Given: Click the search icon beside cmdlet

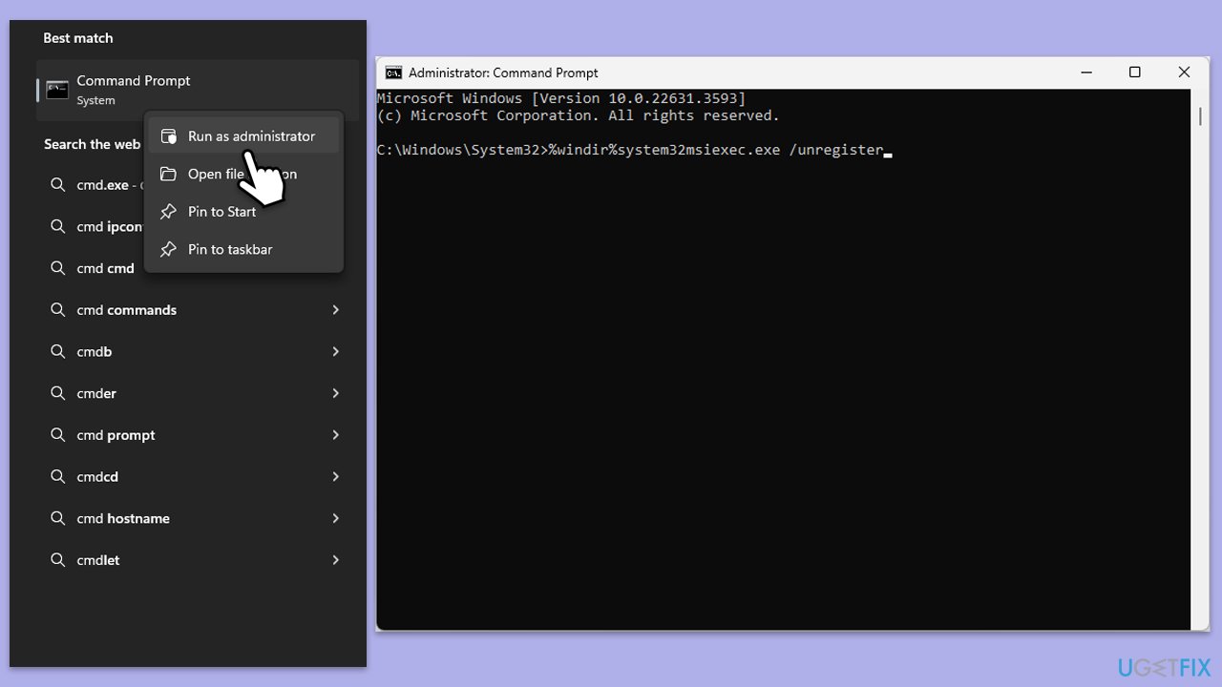Looking at the screenshot, I should 58,560.
